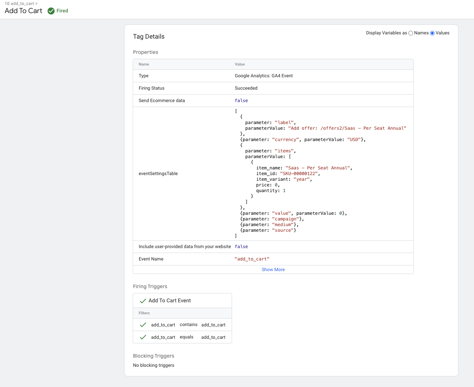
Task: Click the 'Display Variables as' label
Action: (386, 33)
